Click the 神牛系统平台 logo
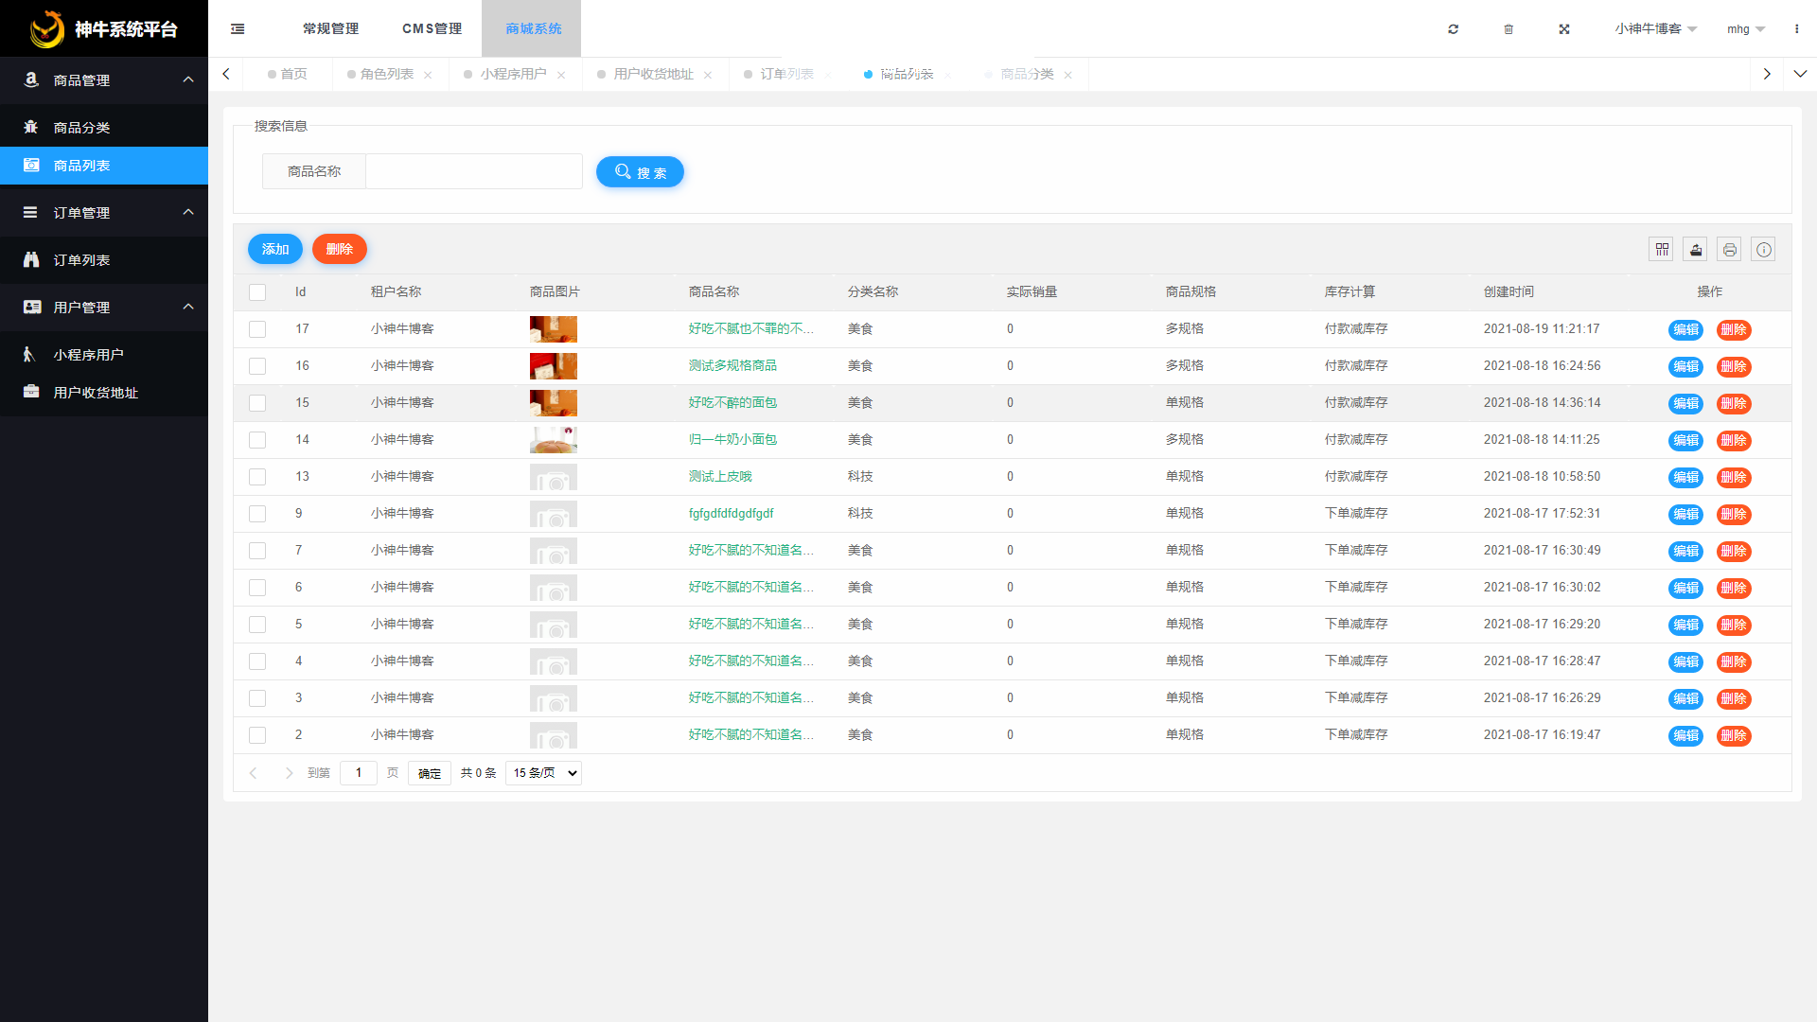This screenshot has height=1022, width=1817. pos(104,29)
